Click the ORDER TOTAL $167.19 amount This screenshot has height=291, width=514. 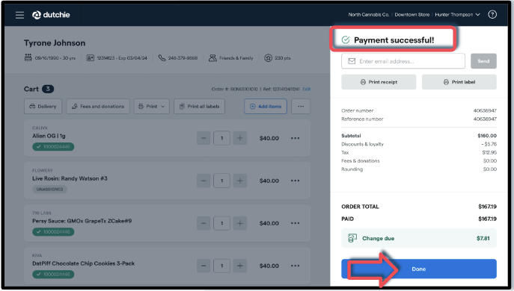487,207
